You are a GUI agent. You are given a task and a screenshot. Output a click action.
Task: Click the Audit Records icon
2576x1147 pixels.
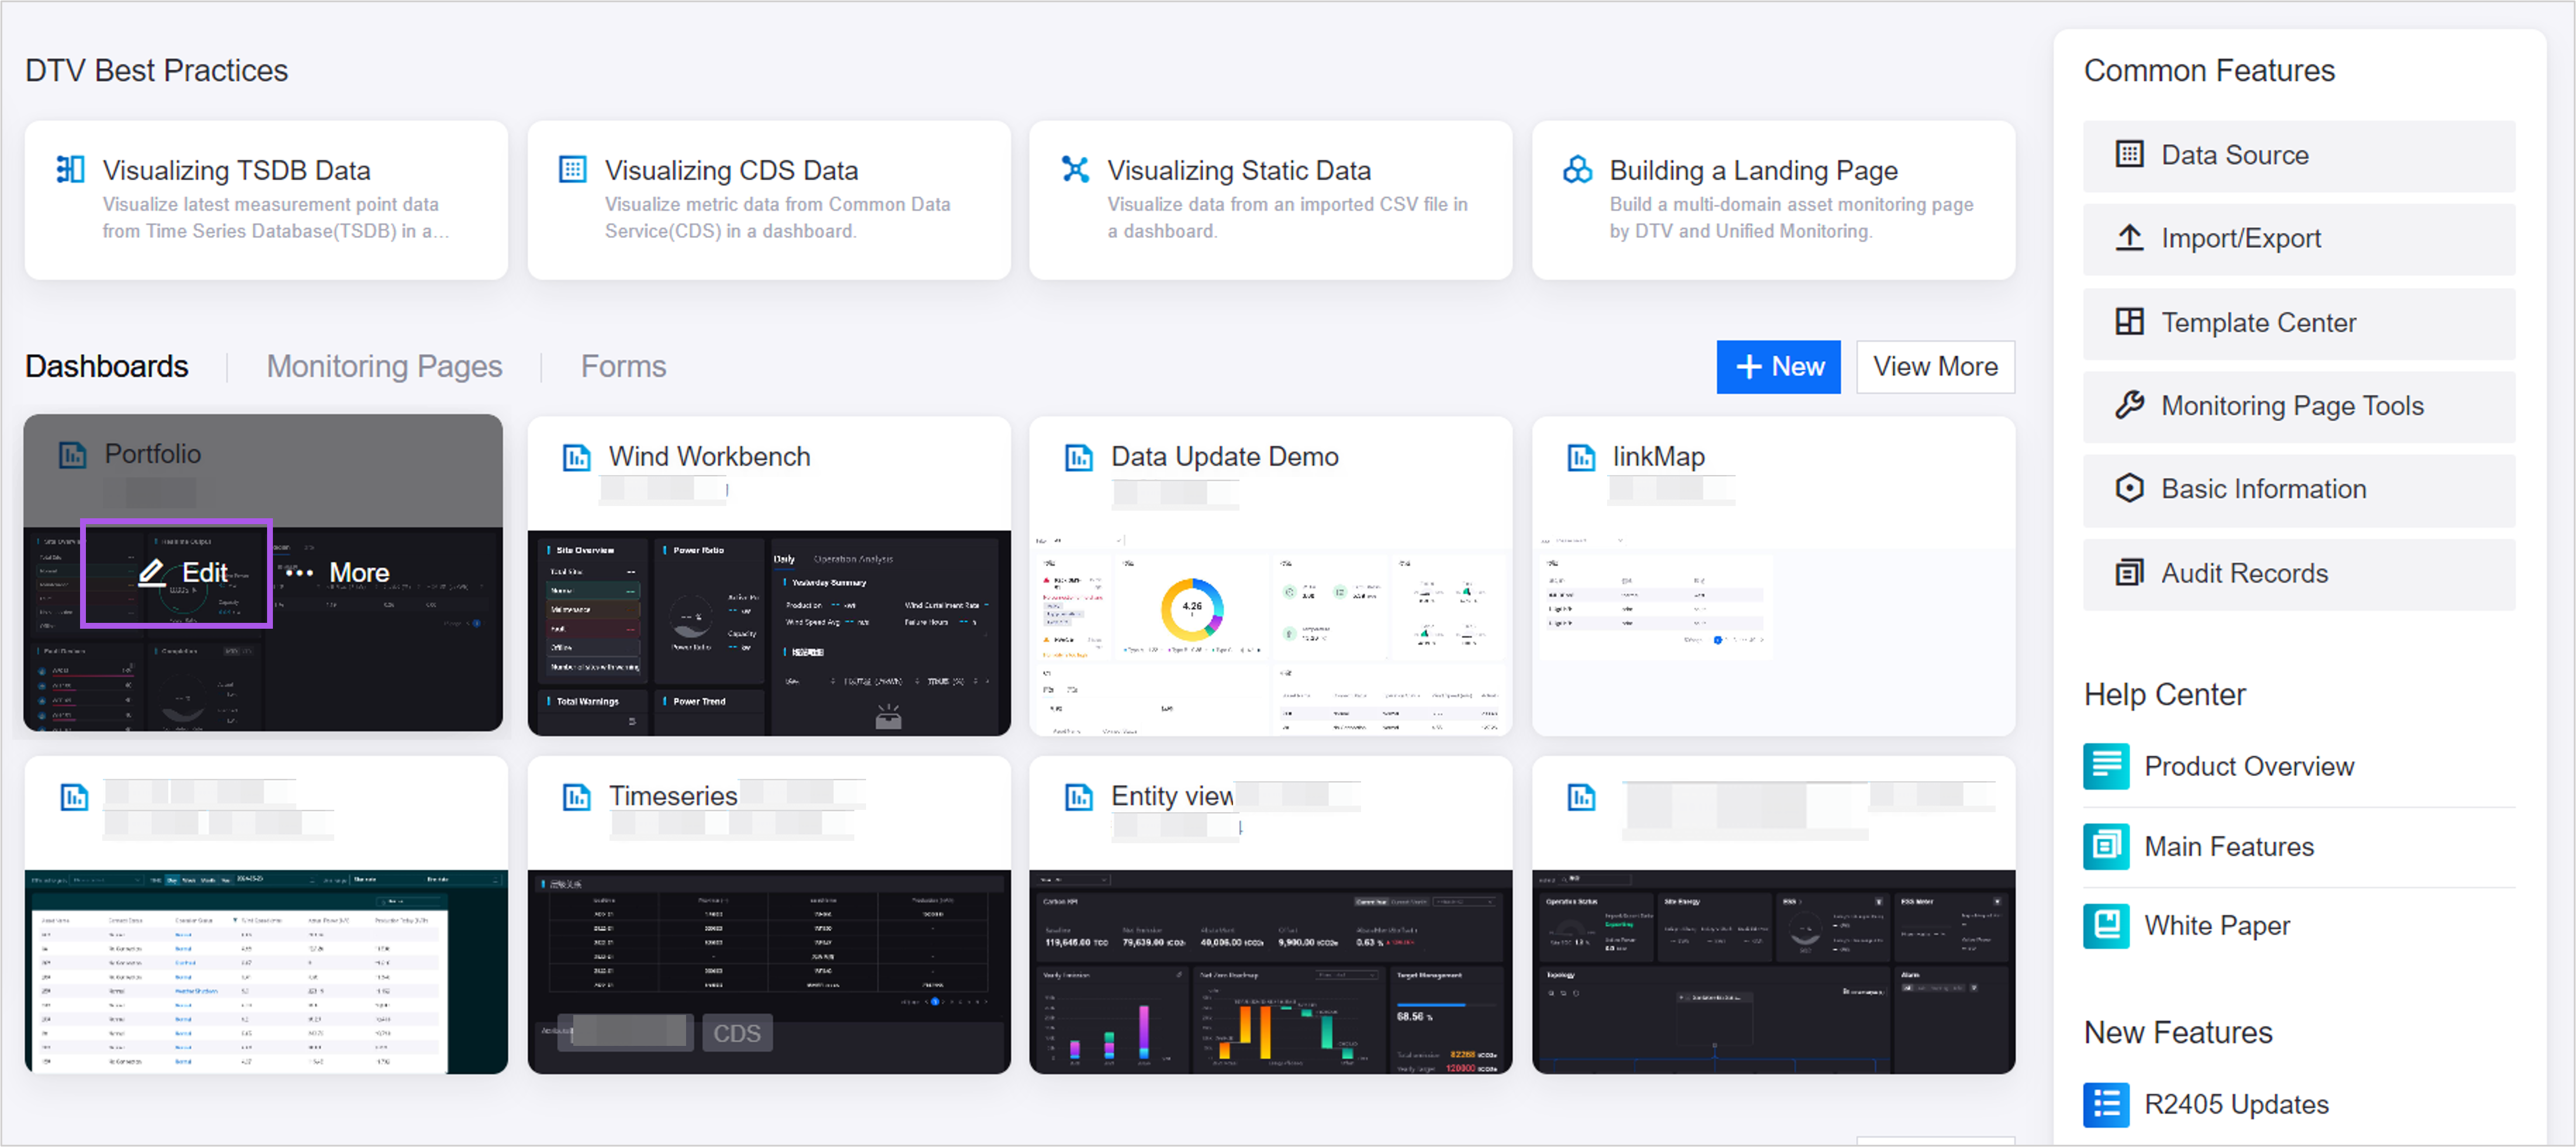click(x=2129, y=572)
